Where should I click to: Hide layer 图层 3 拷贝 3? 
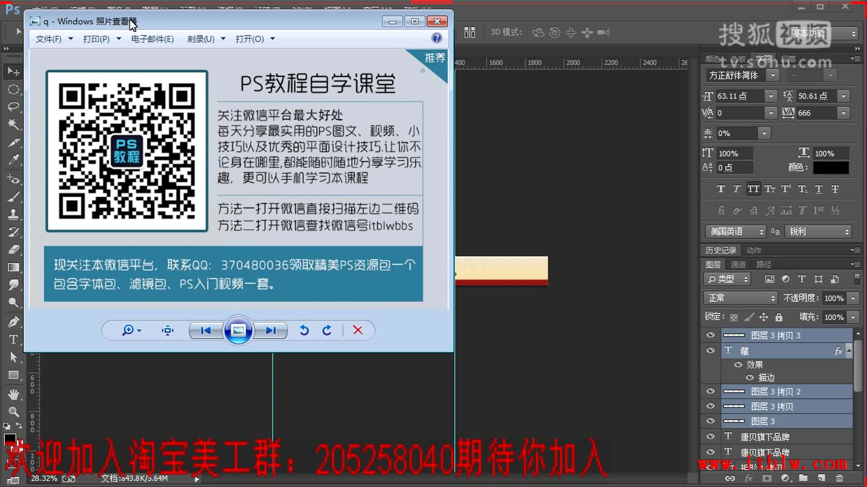pyautogui.click(x=710, y=335)
